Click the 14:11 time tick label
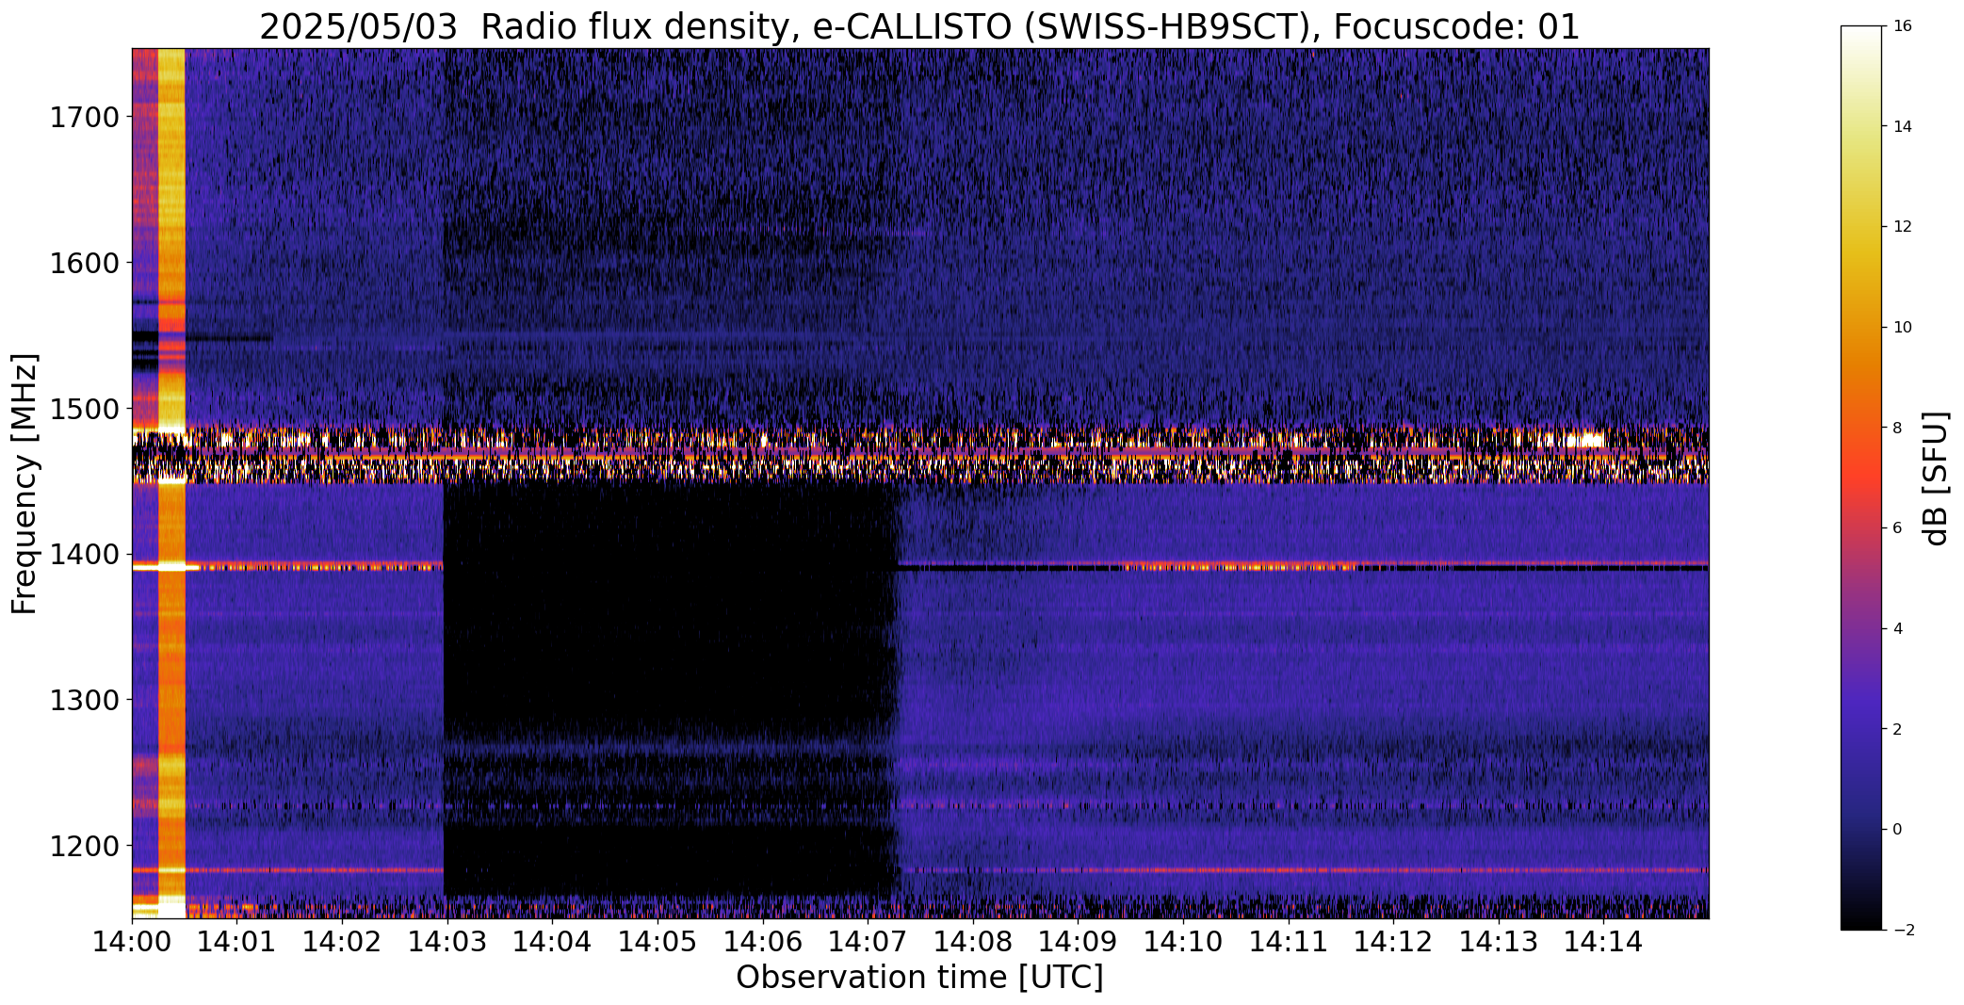Viewport: 1964px width, 1005px height. click(x=1289, y=941)
